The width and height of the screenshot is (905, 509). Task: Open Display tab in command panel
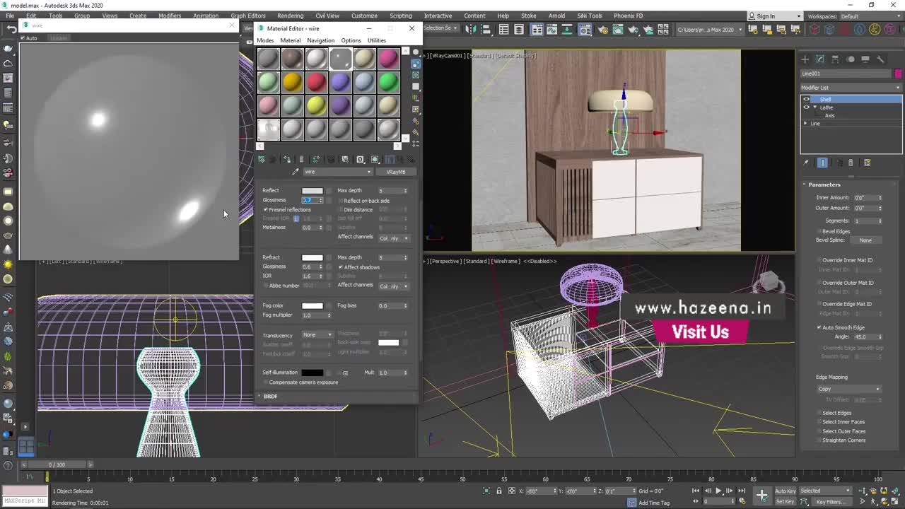click(x=865, y=59)
